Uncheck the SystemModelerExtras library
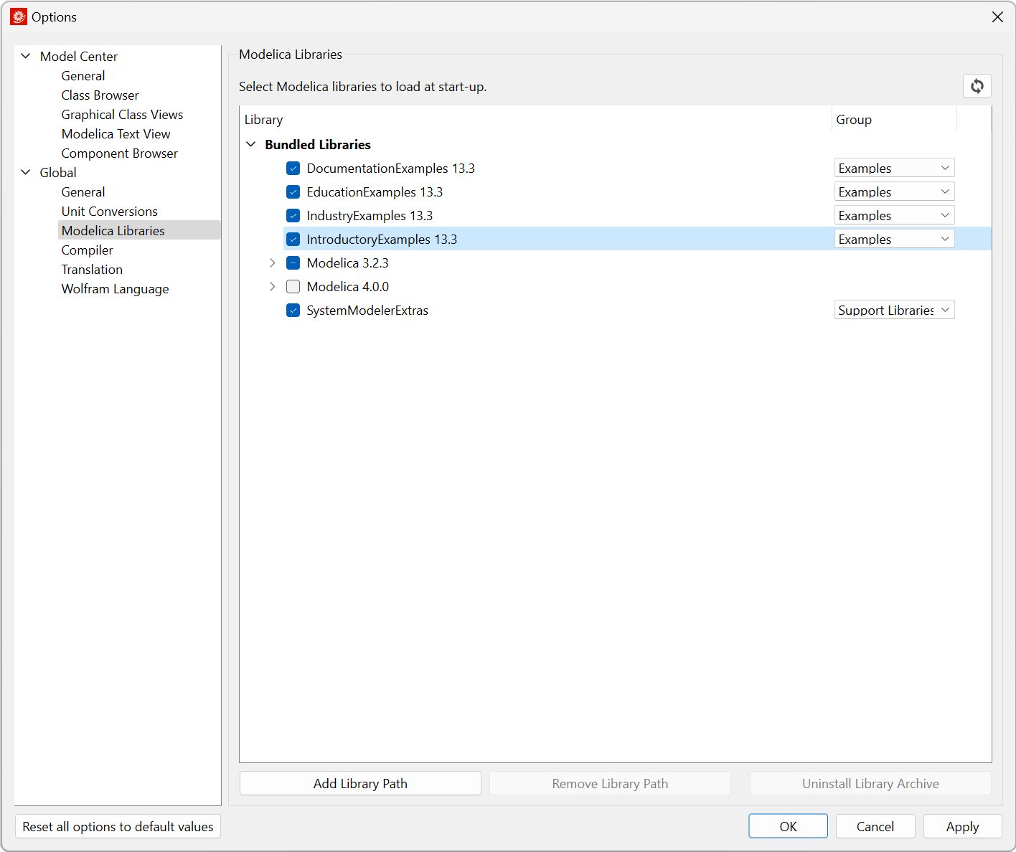The image size is (1016, 852). [x=293, y=310]
